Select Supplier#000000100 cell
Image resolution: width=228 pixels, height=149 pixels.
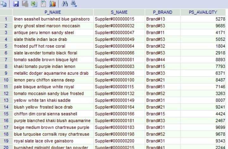pos(119,80)
